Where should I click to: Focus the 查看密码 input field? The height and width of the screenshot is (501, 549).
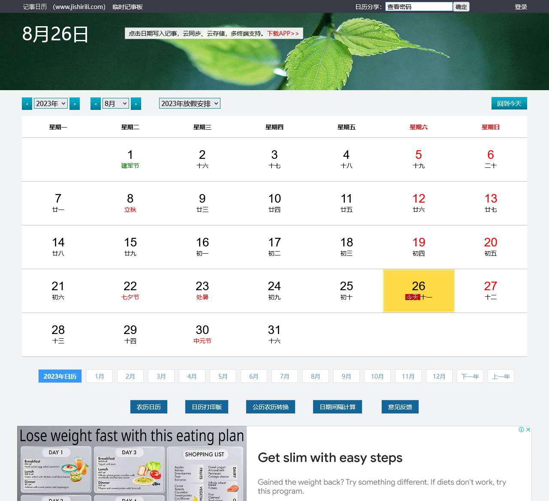click(x=419, y=7)
